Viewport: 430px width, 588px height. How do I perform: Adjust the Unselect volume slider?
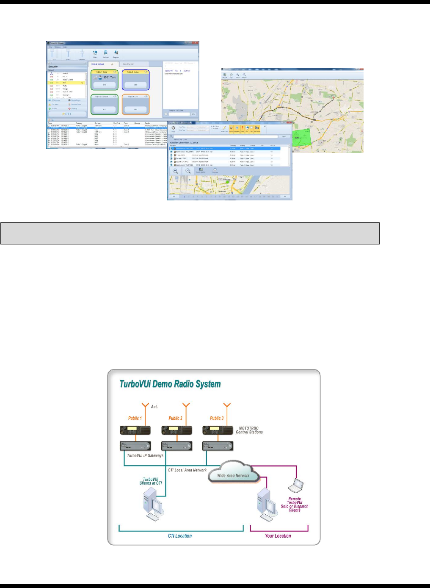[x=82, y=53]
